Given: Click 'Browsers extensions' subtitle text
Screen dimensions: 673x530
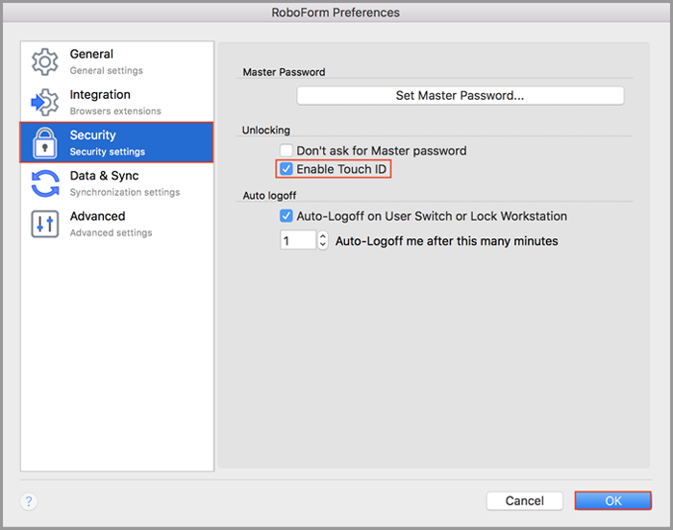Looking at the screenshot, I should point(115,111).
